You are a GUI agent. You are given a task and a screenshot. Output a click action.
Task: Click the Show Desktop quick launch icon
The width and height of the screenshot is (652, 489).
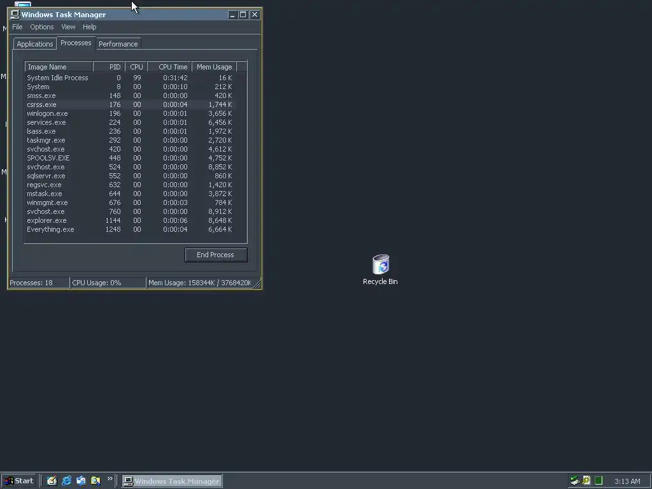(x=52, y=481)
